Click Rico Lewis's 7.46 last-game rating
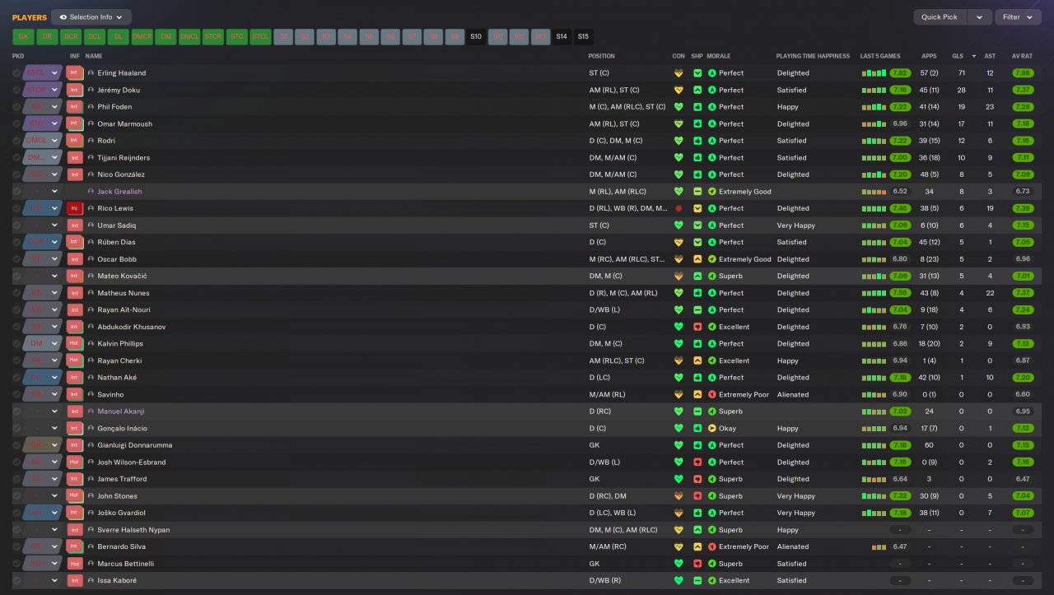 pos(900,208)
